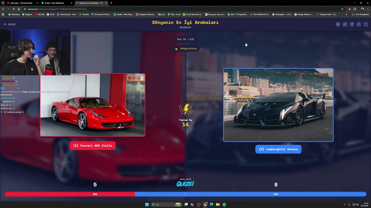
Task: Open the browser extensions puzzle icon
Action: pyautogui.click(x=355, y=9)
